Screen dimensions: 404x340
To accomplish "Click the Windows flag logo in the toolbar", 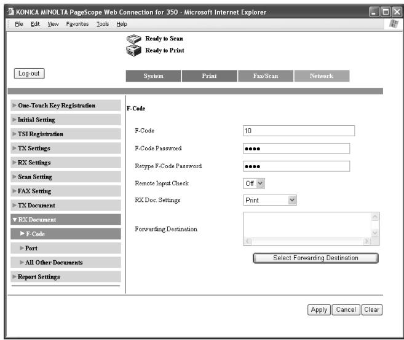I will pos(394,24).
